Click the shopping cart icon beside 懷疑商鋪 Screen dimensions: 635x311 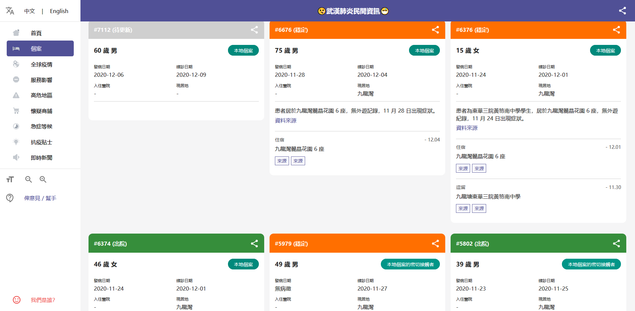click(x=16, y=111)
